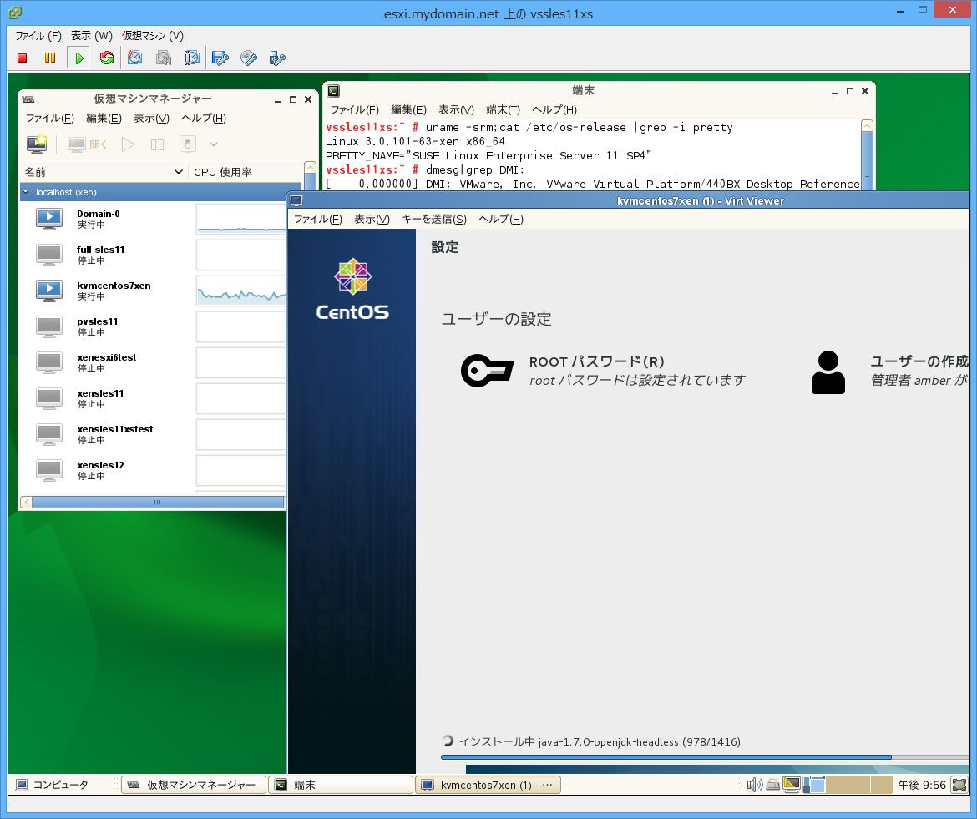
Task: Open ヘルプ(H) menu in the terminal window
Action: tap(554, 109)
